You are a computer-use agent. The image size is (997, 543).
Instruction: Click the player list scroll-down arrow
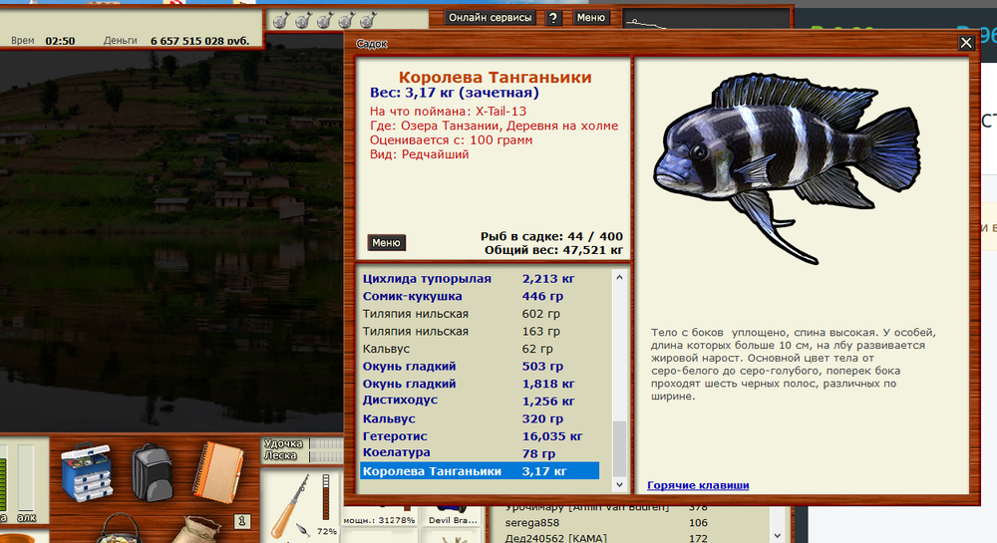[x=777, y=536]
